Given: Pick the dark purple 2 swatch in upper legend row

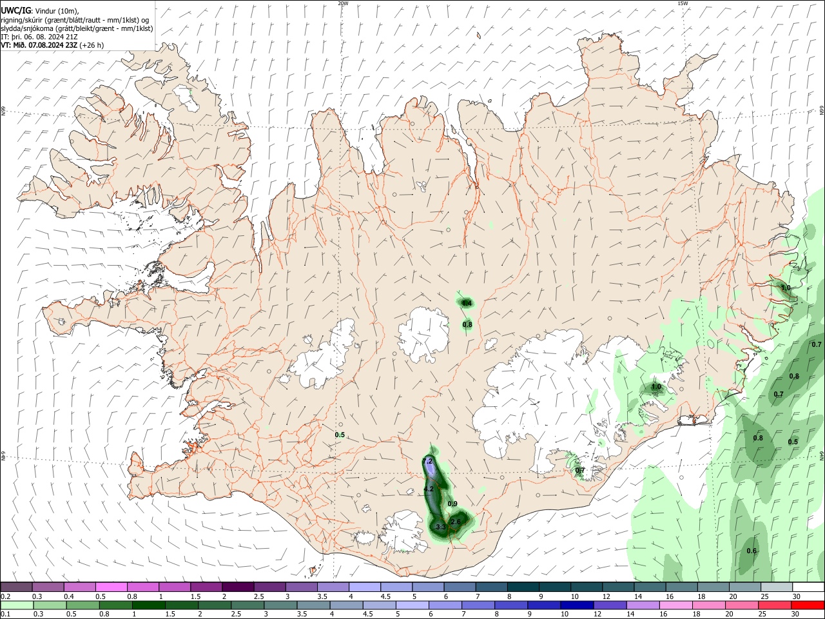Looking at the screenshot, I should [x=238, y=587].
